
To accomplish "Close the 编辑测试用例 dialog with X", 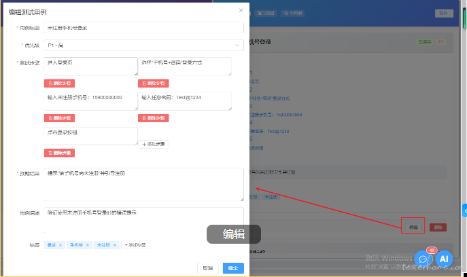I will click(x=241, y=10).
